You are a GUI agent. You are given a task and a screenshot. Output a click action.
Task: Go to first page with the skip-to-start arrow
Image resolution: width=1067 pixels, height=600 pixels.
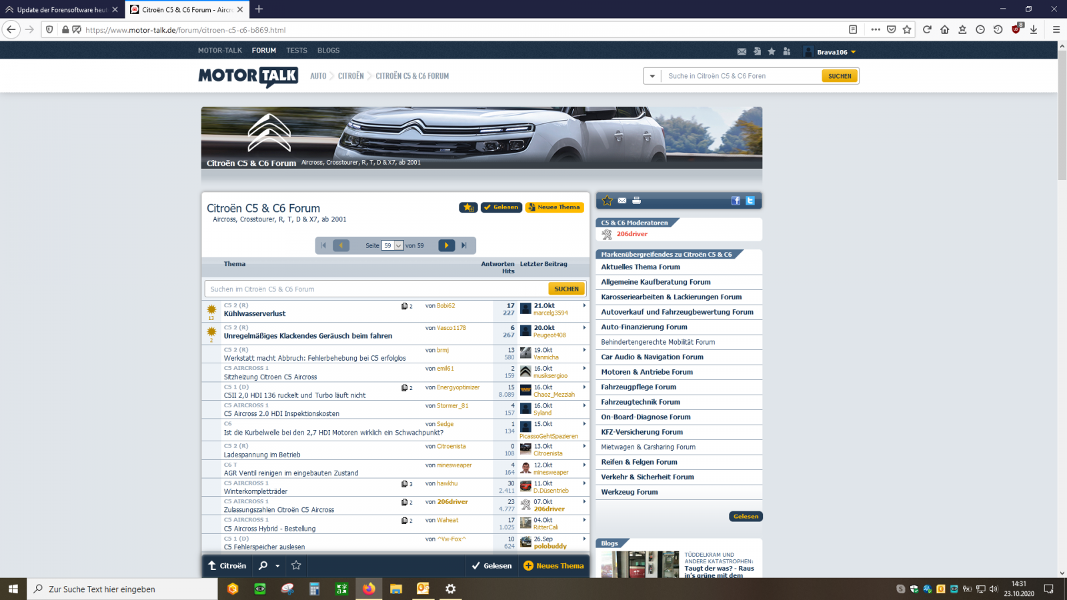click(x=323, y=245)
